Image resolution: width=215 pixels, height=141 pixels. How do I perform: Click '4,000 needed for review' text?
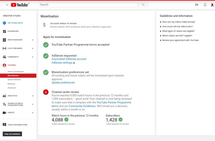63,124
